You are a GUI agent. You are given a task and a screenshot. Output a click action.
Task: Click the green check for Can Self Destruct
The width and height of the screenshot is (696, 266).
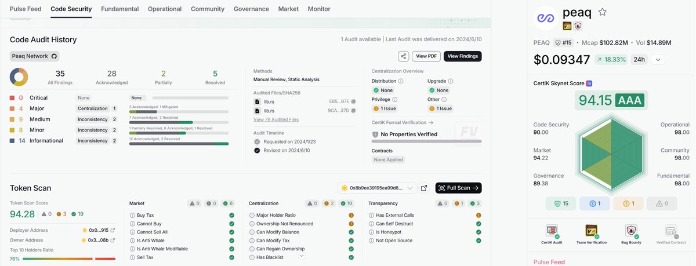478,224
